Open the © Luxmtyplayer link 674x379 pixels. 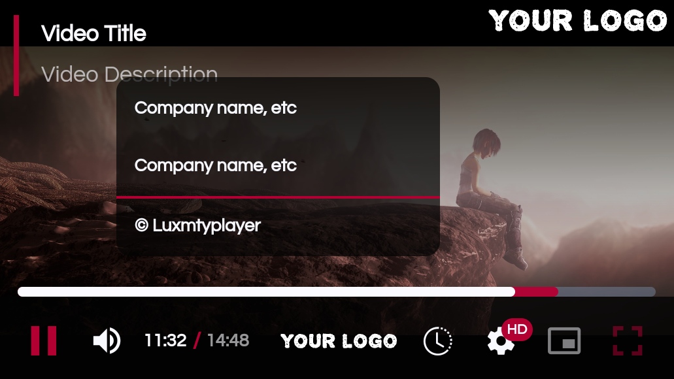pyautogui.click(x=197, y=225)
